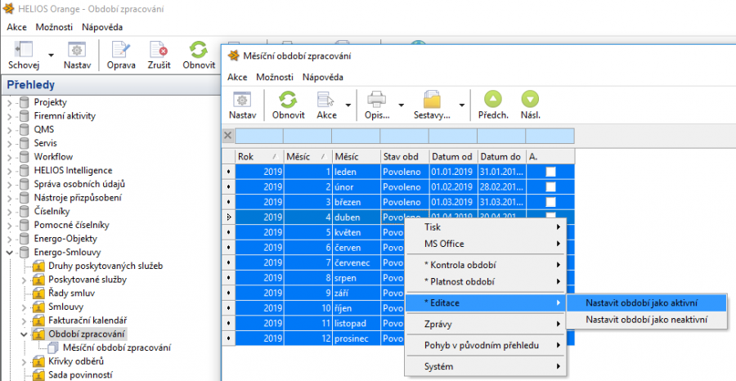The width and height of the screenshot is (736, 381).
Task: Clear the filter row with X button
Action: (x=228, y=136)
